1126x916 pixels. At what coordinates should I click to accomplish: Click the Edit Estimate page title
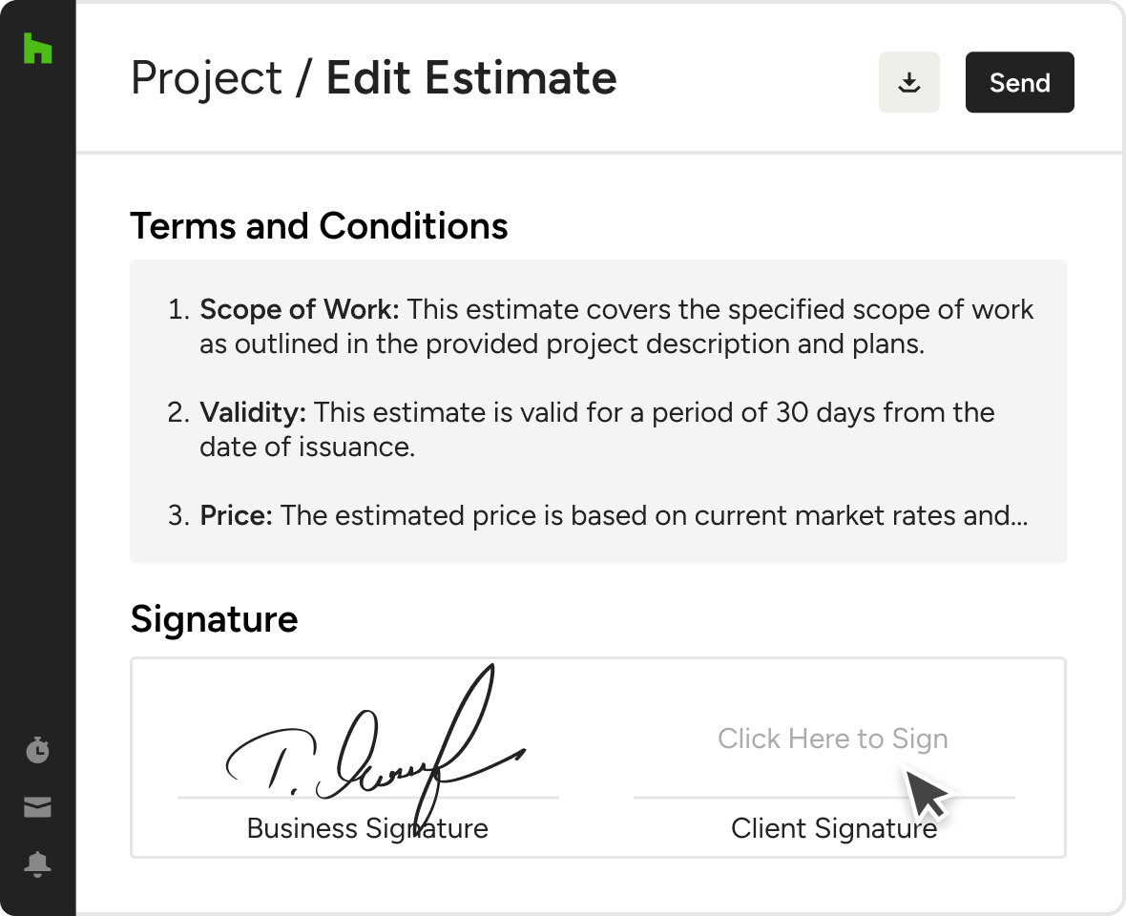(x=471, y=78)
